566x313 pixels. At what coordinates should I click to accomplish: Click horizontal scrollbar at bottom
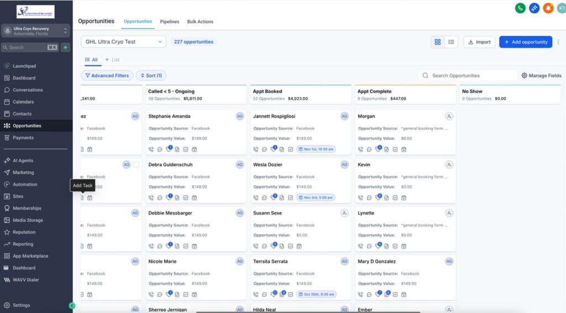pyautogui.click(x=308, y=312)
